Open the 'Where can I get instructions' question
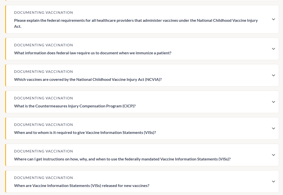The width and height of the screenshot is (283, 195). (x=122, y=159)
